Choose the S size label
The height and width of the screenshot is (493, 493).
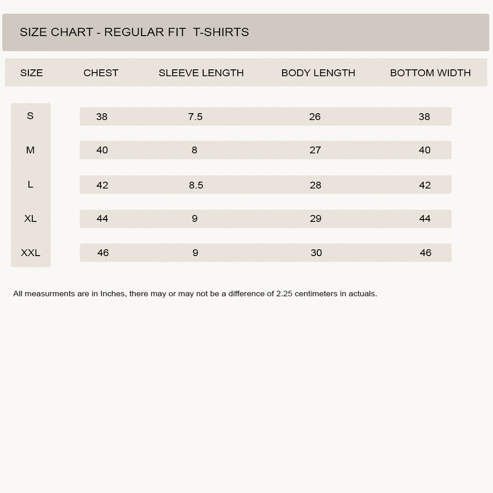point(30,116)
